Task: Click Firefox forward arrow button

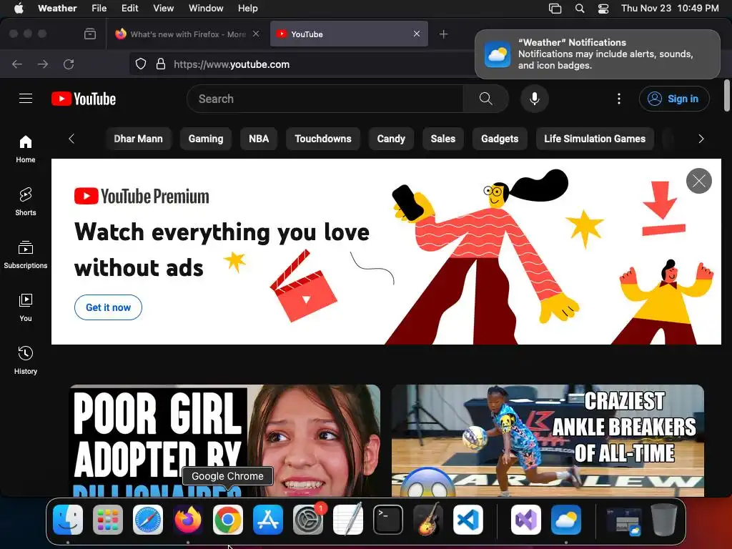Action: 43,64
